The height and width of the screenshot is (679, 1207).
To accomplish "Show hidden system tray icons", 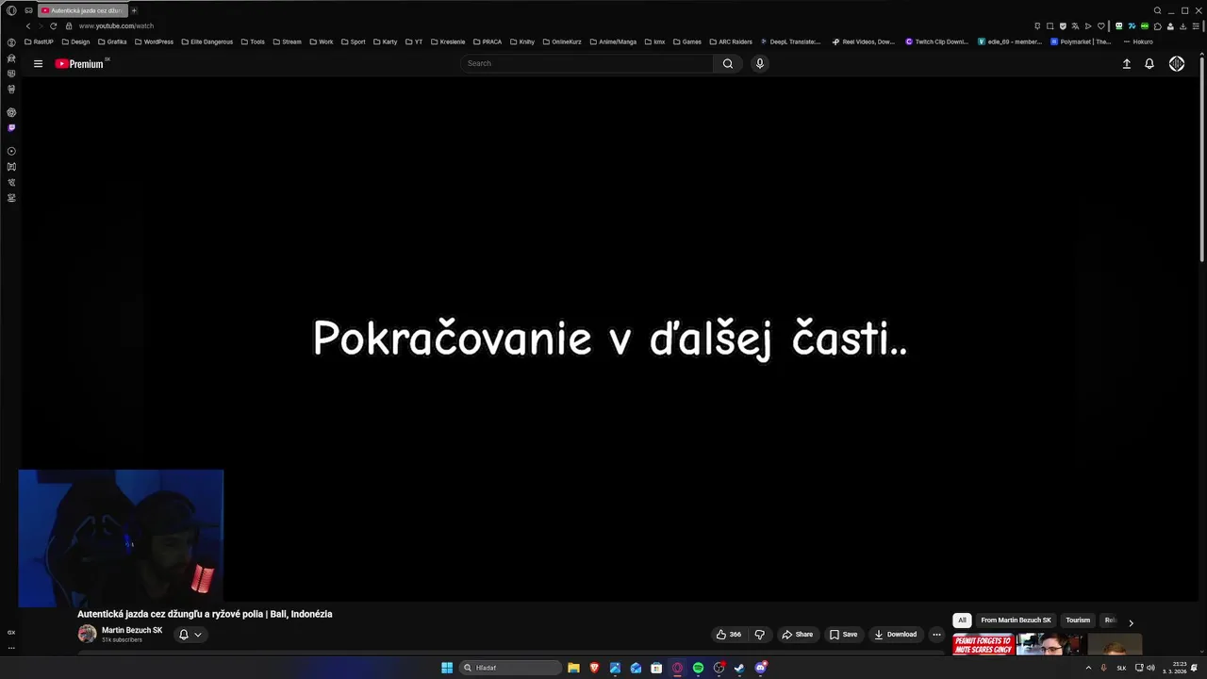I will pyautogui.click(x=1088, y=668).
